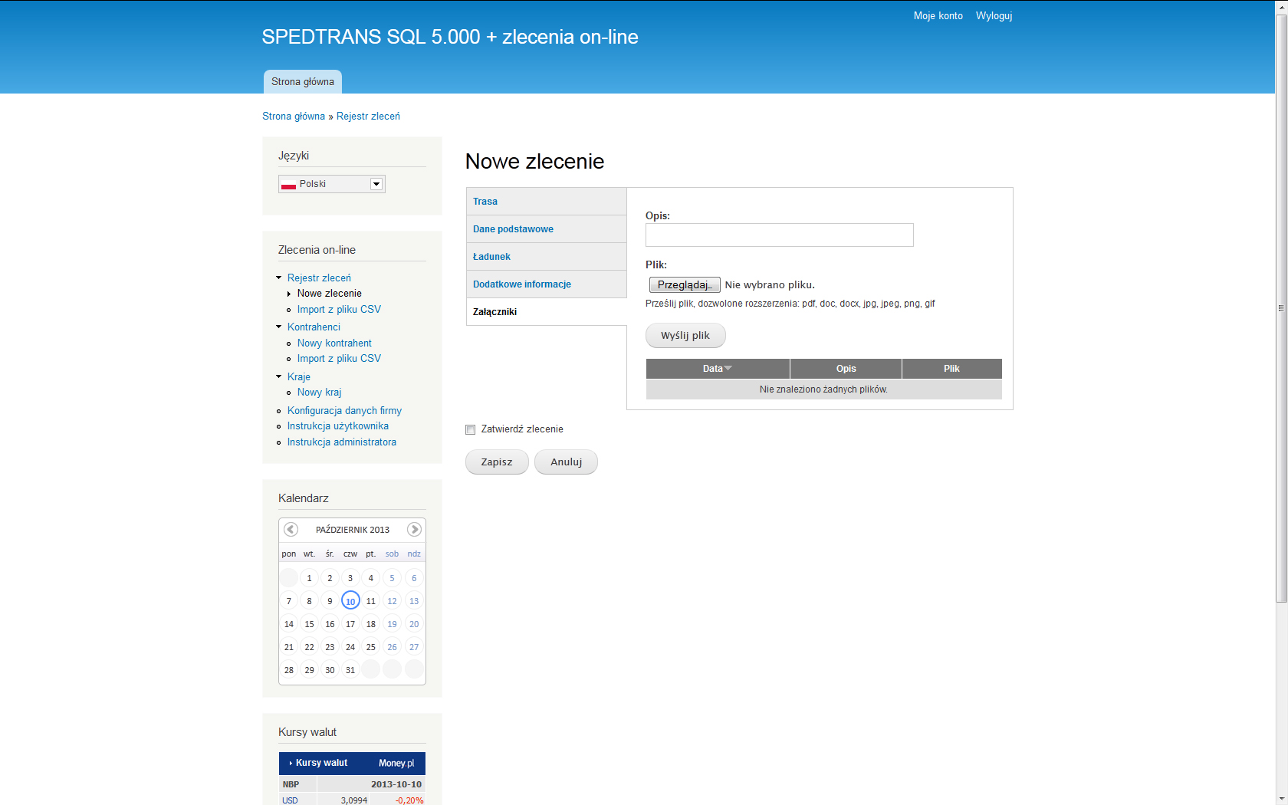Open the Trasa tab
This screenshot has width=1288, height=805.
546,202
